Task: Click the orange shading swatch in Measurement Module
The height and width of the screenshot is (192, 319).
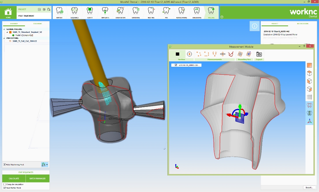Action: click(x=309, y=65)
